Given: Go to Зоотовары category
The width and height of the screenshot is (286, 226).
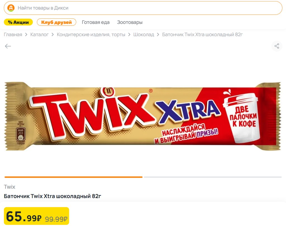Looking at the screenshot, I should click(130, 22).
